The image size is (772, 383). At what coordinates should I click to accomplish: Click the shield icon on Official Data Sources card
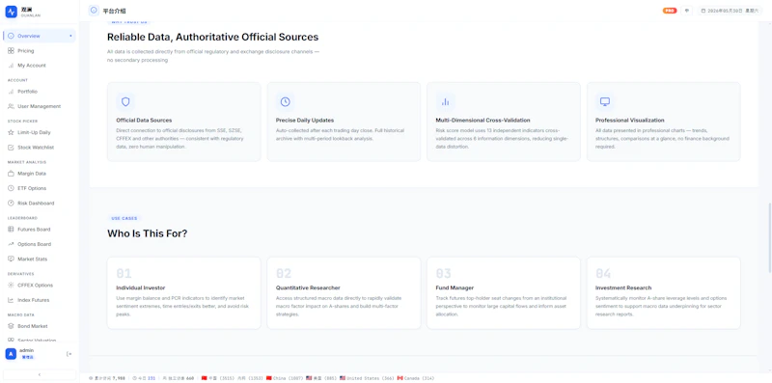(x=125, y=102)
